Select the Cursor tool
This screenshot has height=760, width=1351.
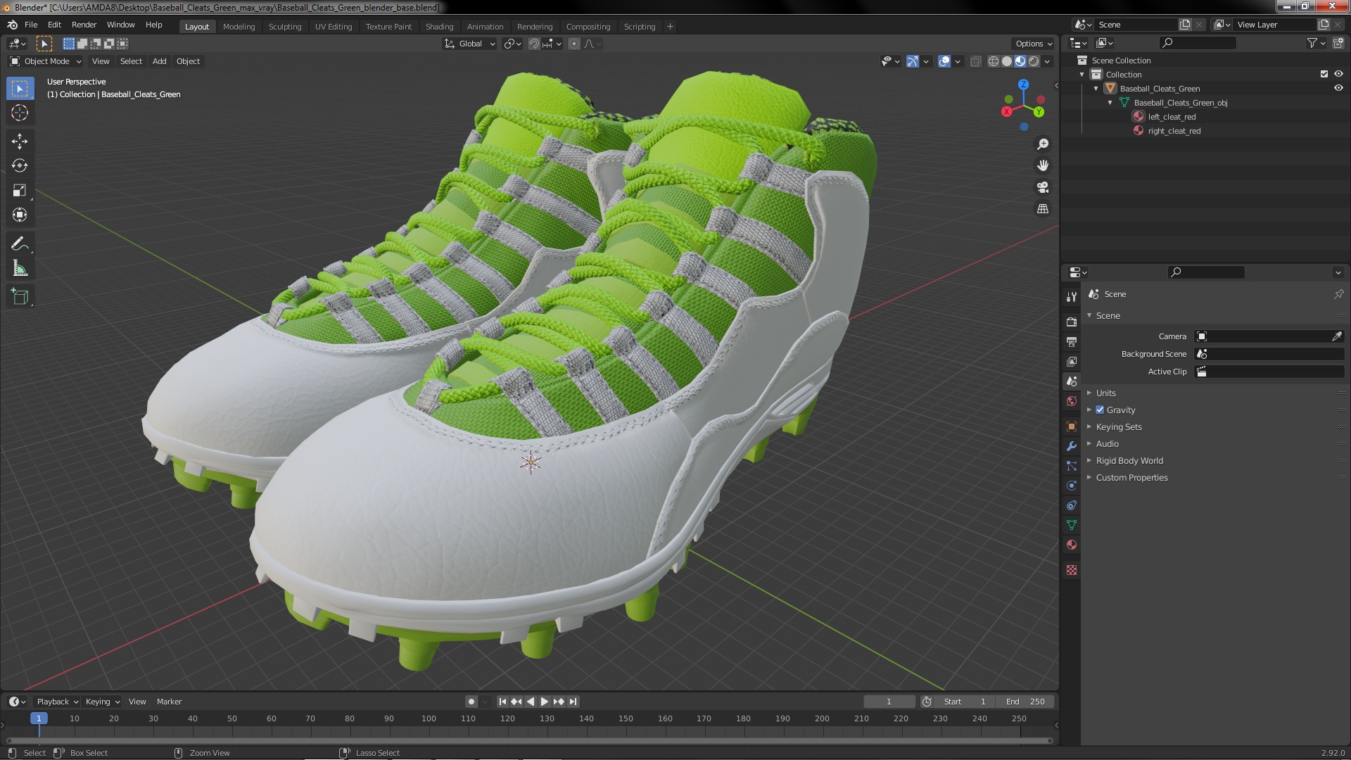point(20,113)
